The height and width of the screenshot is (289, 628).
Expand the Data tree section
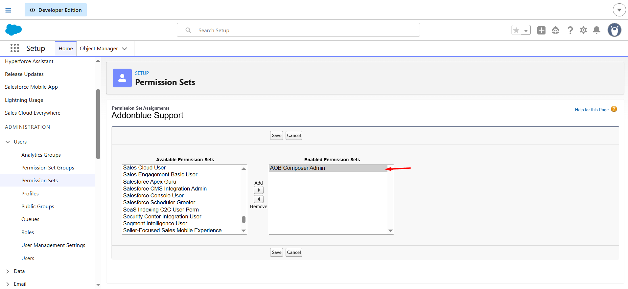pos(8,271)
